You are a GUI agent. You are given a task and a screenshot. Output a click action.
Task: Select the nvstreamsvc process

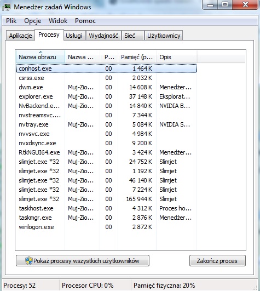(106, 115)
